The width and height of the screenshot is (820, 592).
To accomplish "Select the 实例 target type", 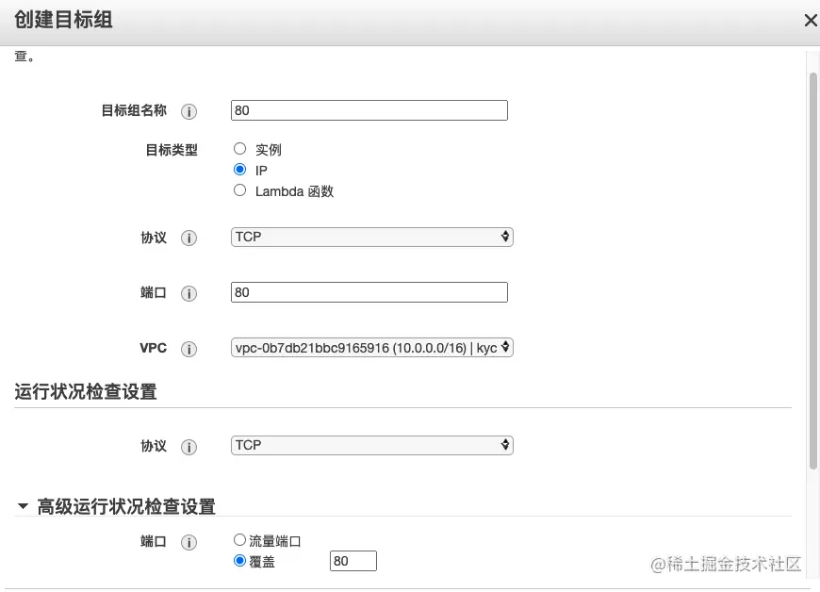I will point(239,149).
